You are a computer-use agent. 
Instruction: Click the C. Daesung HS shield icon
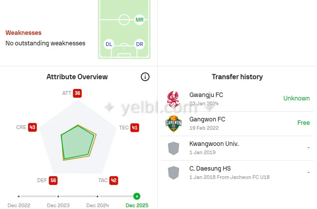(x=173, y=173)
